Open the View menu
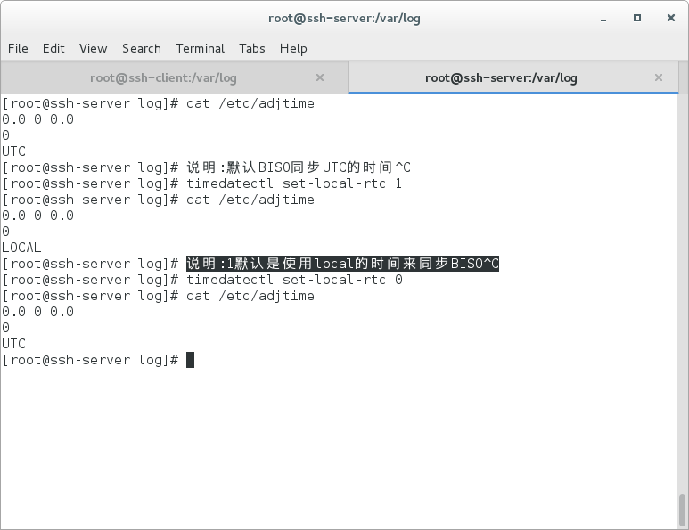The width and height of the screenshot is (689, 530). pyautogui.click(x=94, y=48)
